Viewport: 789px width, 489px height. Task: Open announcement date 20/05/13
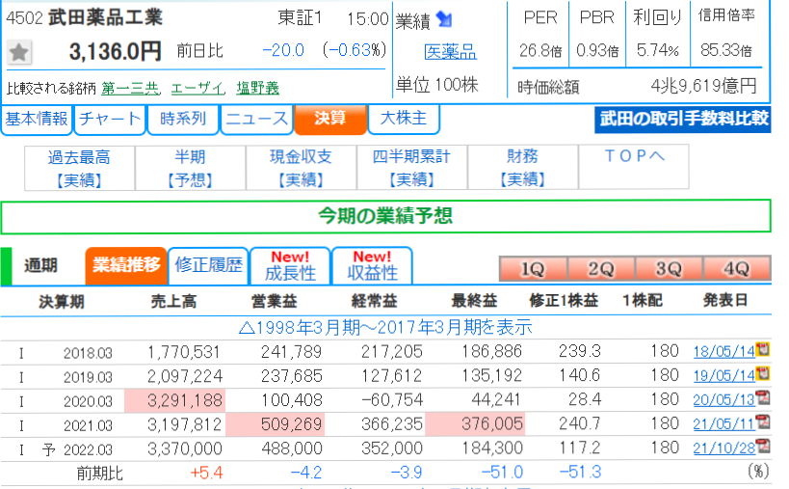click(724, 400)
